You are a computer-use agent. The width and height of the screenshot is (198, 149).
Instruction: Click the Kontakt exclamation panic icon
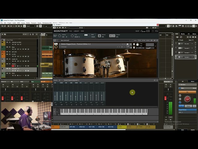[153, 31]
